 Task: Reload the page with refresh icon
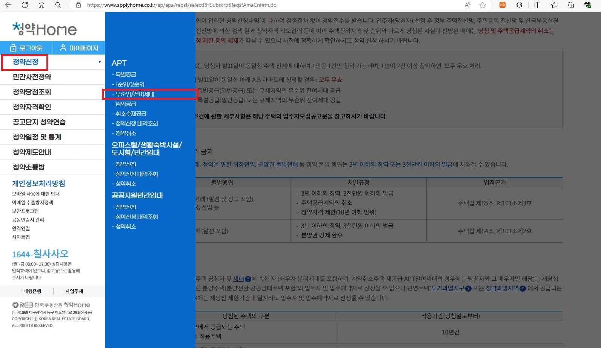tap(25, 5)
